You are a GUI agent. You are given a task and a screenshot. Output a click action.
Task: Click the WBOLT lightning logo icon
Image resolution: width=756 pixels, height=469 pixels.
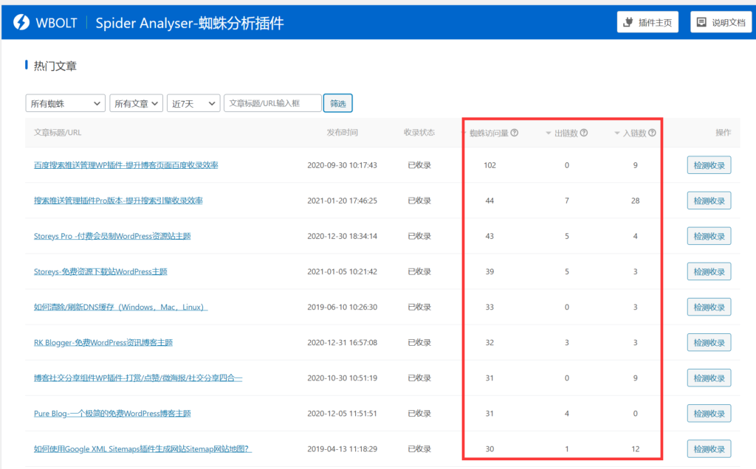pos(22,22)
